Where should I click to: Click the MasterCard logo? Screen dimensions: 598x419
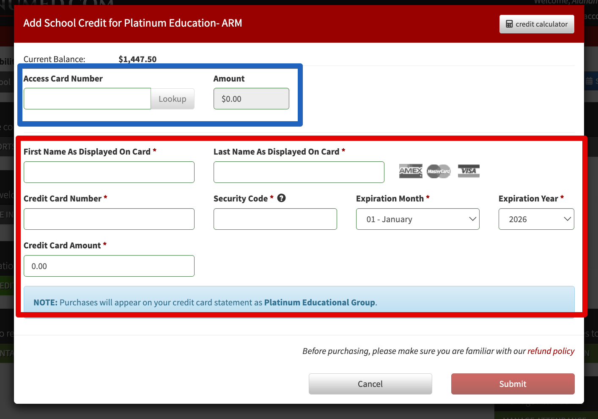click(x=439, y=171)
